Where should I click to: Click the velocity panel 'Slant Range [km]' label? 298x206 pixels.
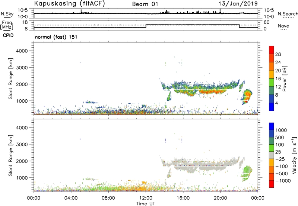(10, 155)
